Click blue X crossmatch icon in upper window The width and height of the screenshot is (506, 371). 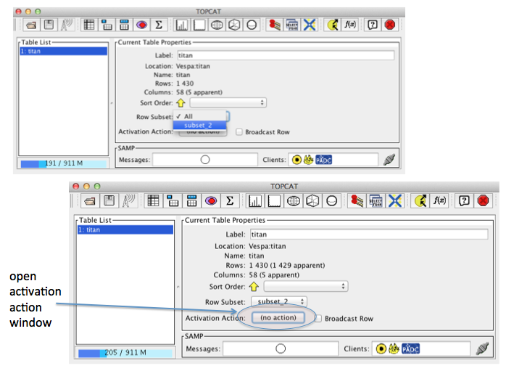click(x=310, y=25)
